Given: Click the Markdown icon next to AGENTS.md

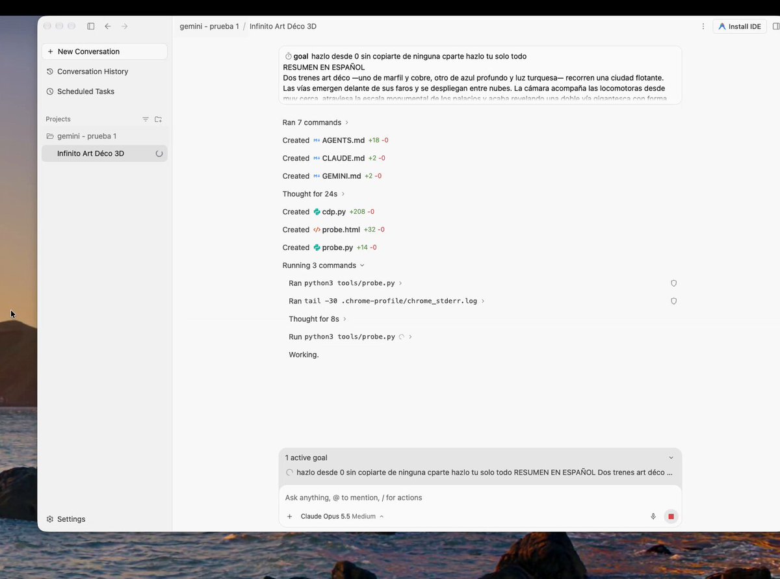Looking at the screenshot, I should coord(317,140).
